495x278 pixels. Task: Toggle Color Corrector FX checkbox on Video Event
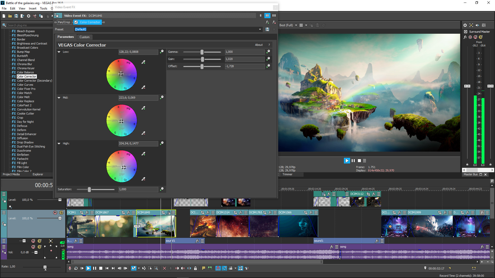click(x=77, y=22)
